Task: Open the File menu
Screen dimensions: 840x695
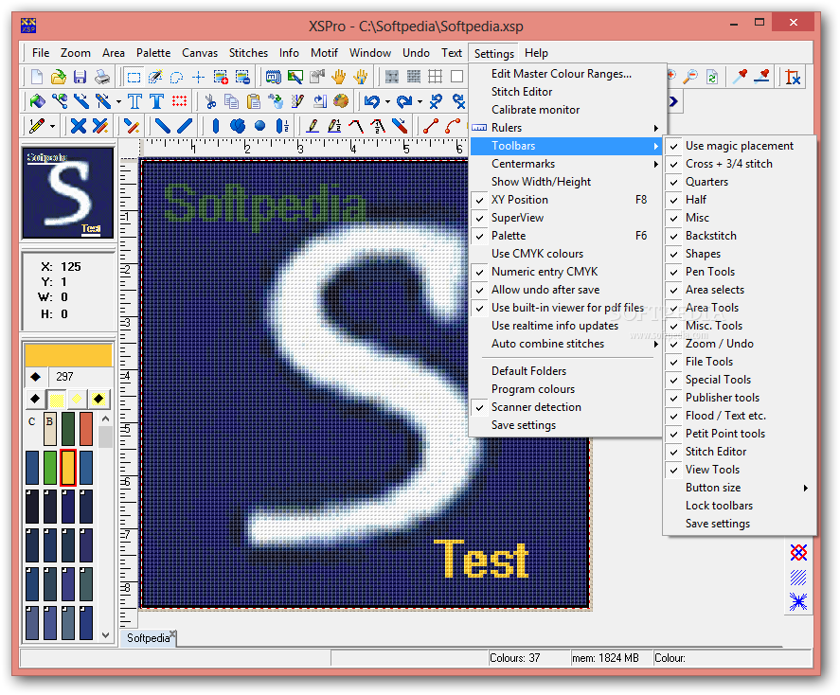Action: (x=41, y=53)
